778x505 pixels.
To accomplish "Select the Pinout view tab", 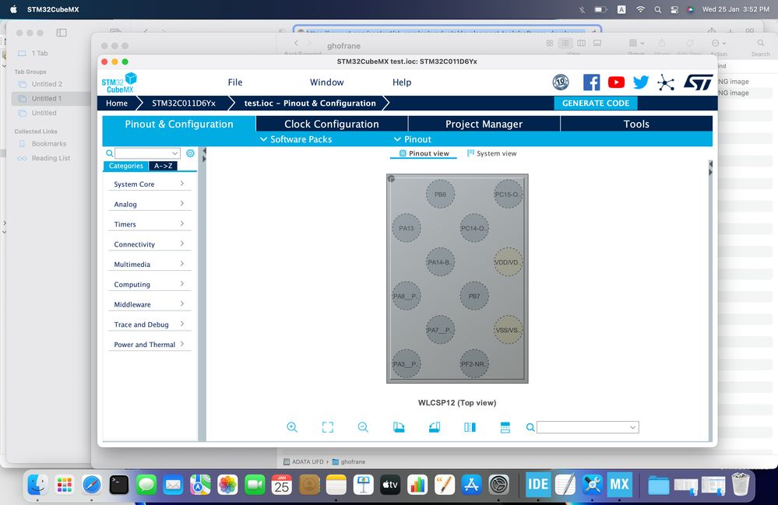I will (x=424, y=153).
